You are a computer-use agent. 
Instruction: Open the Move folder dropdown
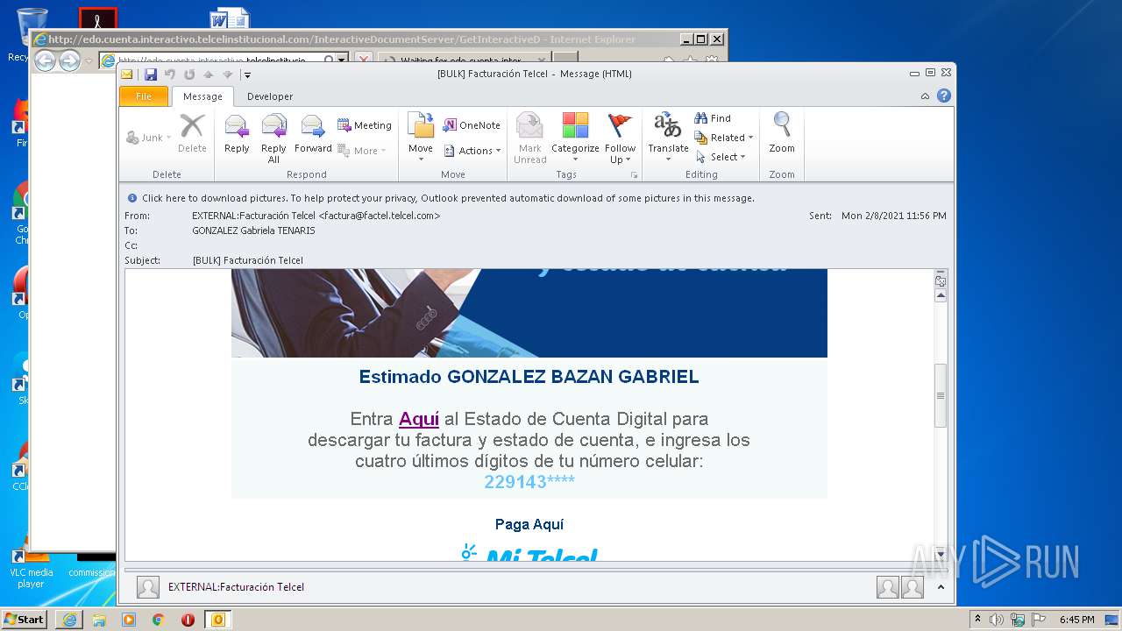pyautogui.click(x=421, y=138)
